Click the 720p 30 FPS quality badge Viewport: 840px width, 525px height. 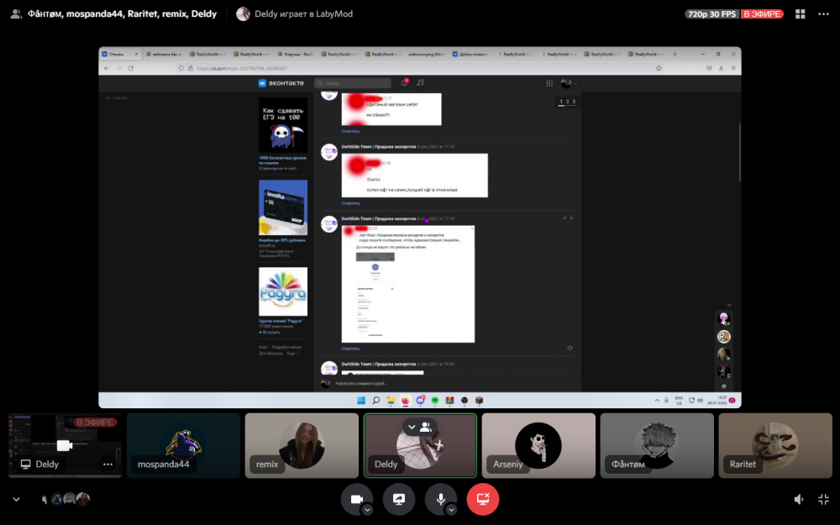[712, 14]
